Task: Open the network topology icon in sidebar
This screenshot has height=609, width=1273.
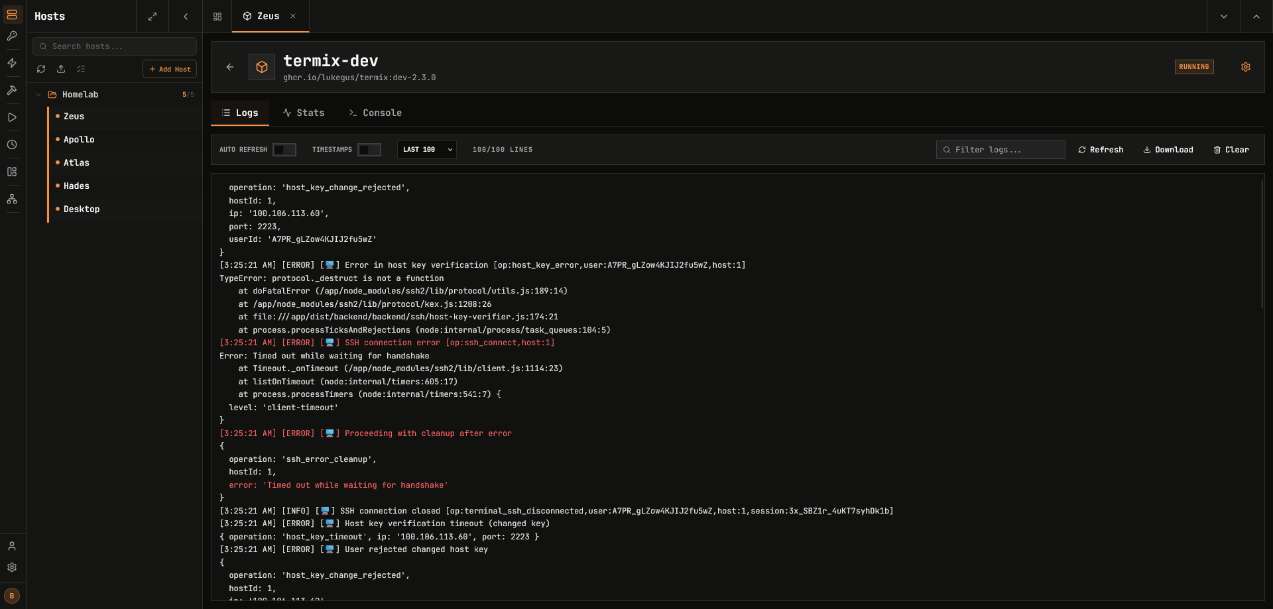Action: click(x=12, y=199)
